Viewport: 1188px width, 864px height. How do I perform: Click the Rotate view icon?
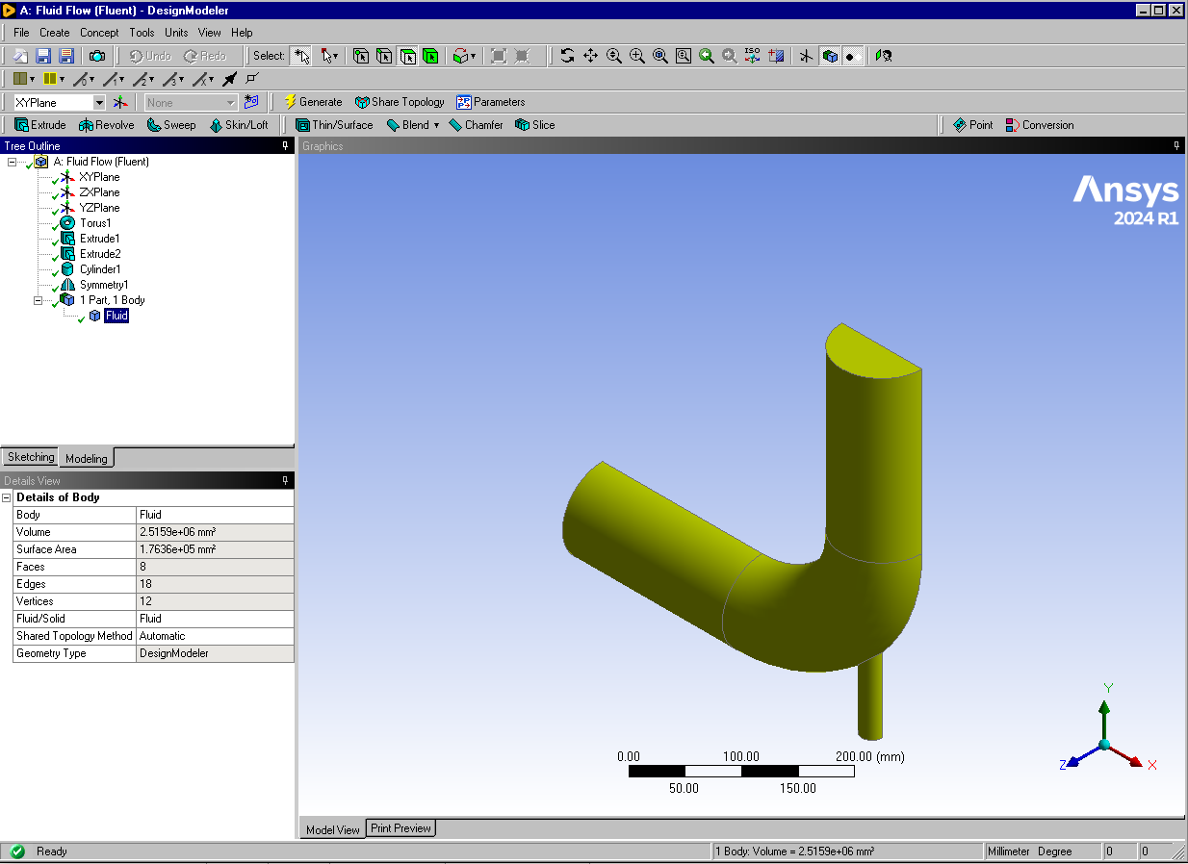(567, 56)
